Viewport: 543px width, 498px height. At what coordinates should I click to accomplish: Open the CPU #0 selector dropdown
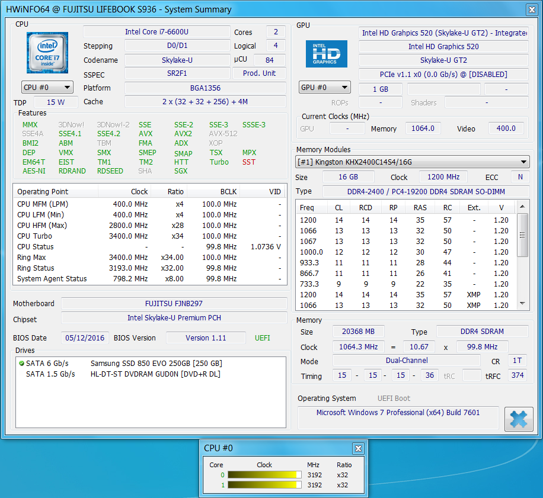pyautogui.click(x=47, y=88)
